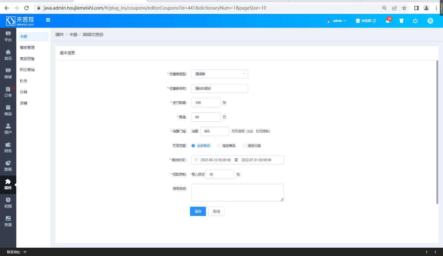
Task: Open 权限 permissions section in sidebar
Action: (8, 203)
